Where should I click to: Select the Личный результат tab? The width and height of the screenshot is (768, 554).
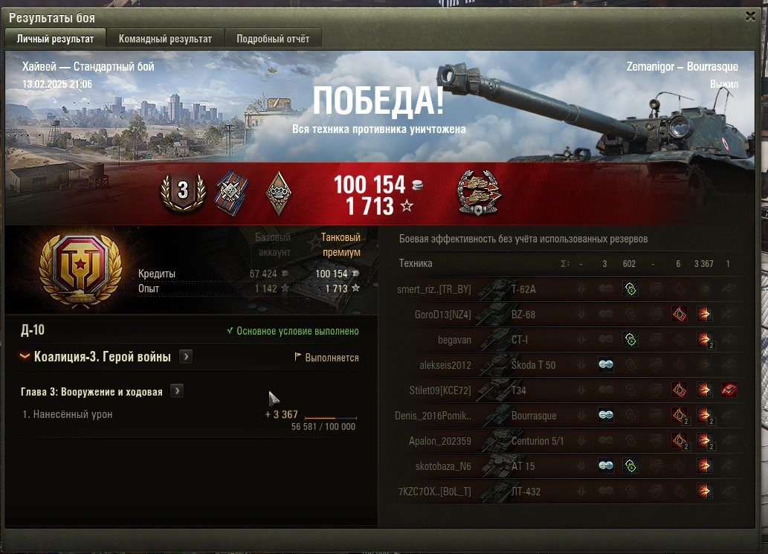point(55,39)
